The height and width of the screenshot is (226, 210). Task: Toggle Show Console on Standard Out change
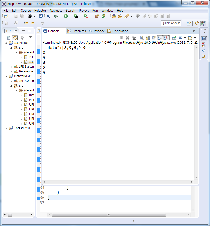[160, 38]
